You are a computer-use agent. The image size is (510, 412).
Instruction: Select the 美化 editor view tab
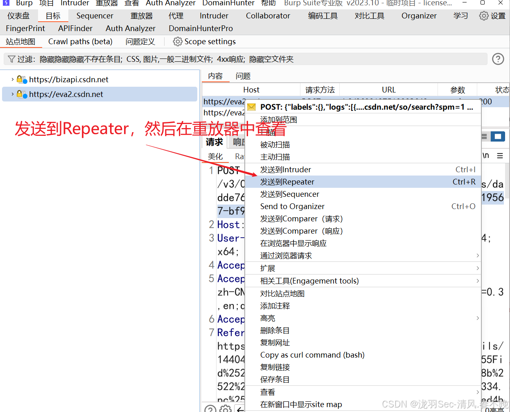coord(215,156)
